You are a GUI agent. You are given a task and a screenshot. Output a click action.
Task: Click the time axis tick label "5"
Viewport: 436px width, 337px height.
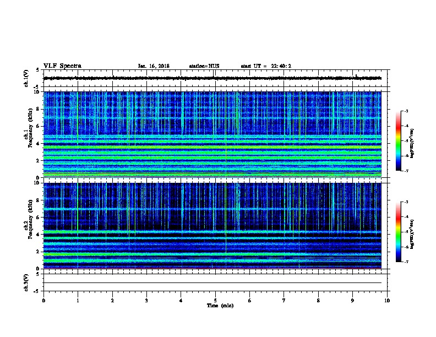pyautogui.click(x=215, y=301)
